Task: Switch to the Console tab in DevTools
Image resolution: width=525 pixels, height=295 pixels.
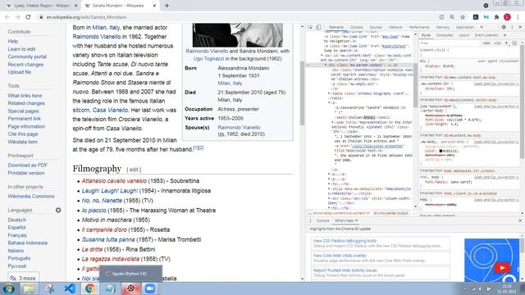Action: coord(356,27)
